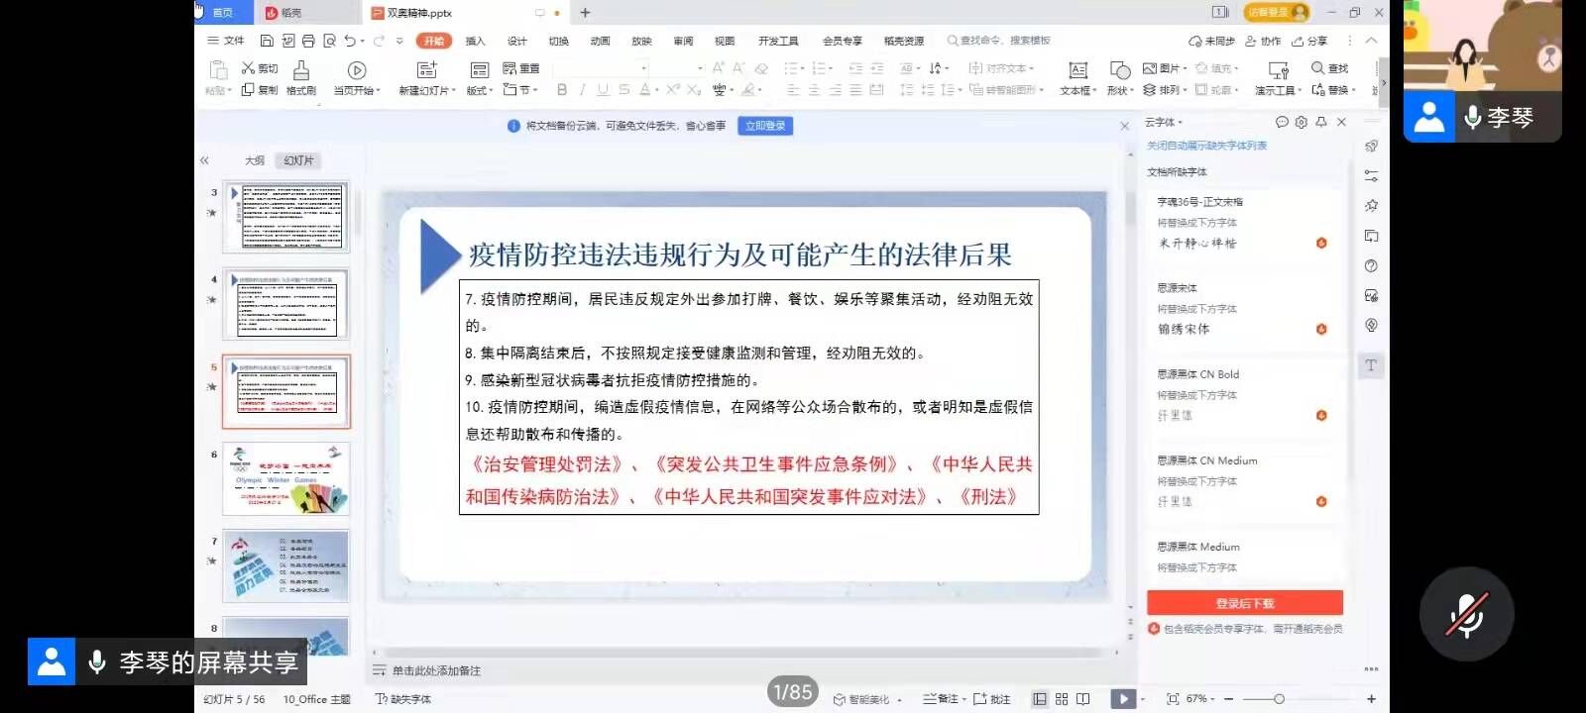Collapse the ribbon with the chevron
Viewport: 1586px width, 713px height.
tap(1371, 41)
